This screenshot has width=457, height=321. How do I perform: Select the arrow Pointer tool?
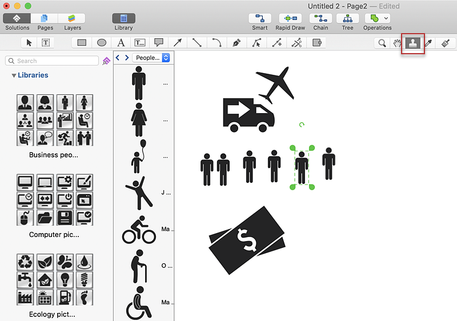pyautogui.click(x=29, y=42)
